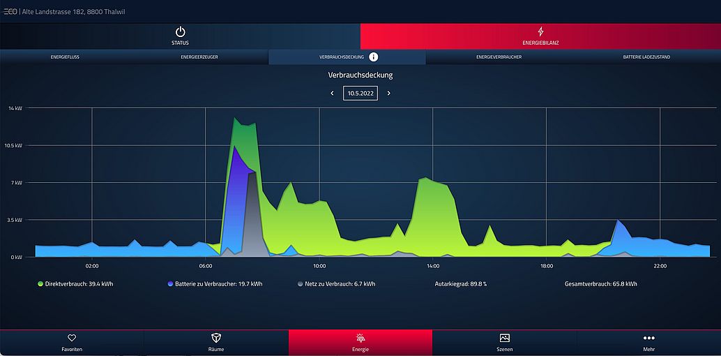Go to previous day with left chevron
Image resolution: width=721 pixels, height=356 pixels.
[332, 93]
